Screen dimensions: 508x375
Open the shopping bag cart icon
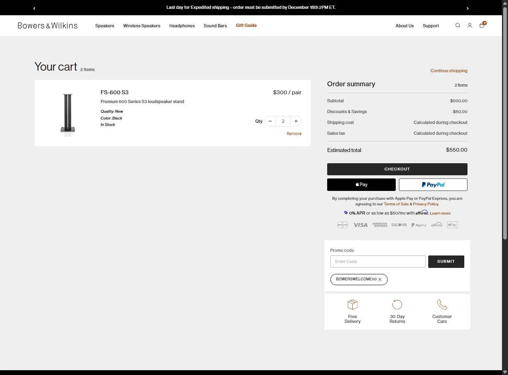coord(482,25)
